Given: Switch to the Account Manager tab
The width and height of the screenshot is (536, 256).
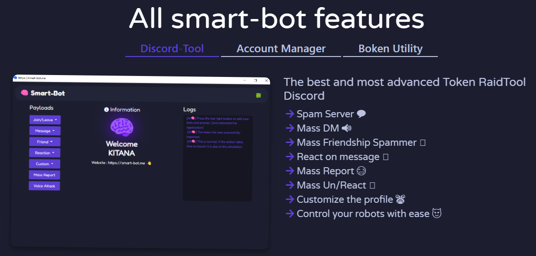Looking at the screenshot, I should [281, 49].
